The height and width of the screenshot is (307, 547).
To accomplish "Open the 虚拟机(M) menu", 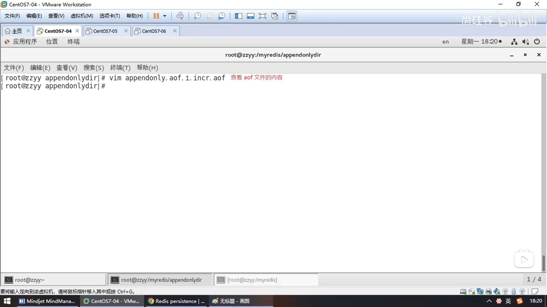I will 82,16.
